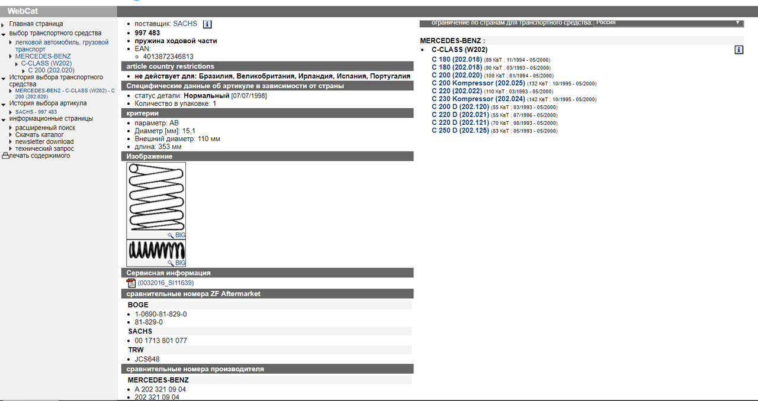Click Mercedes number A 202 321 09 04
Viewport: 758px width, 401px height.
160,389
